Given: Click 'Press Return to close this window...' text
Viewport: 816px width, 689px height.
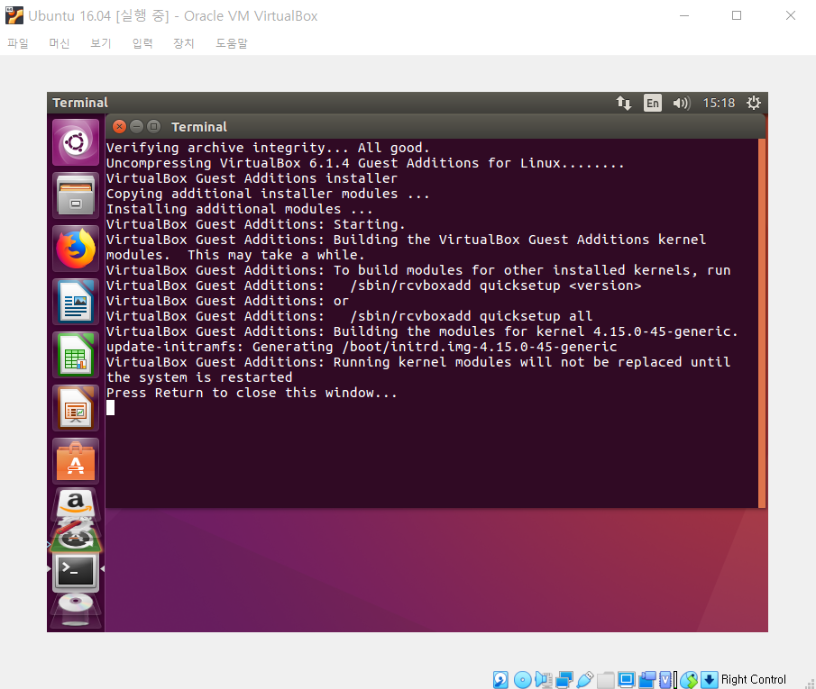Looking at the screenshot, I should [x=252, y=393].
